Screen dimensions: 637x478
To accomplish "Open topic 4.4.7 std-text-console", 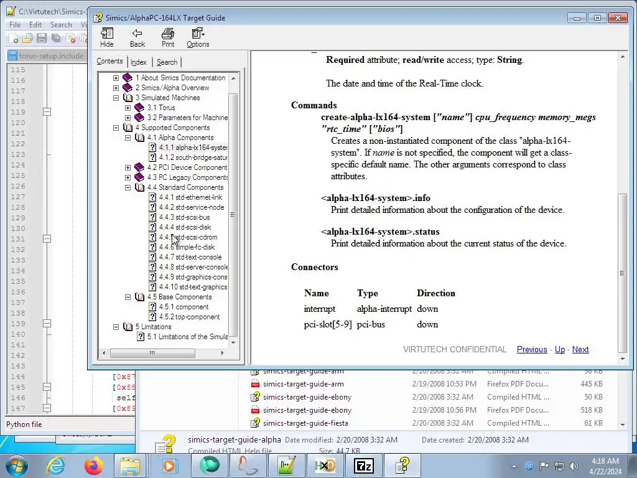I will 190,257.
